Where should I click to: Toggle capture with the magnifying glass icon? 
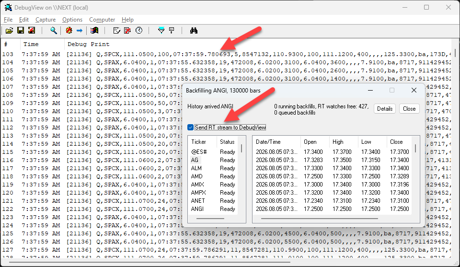click(x=53, y=31)
